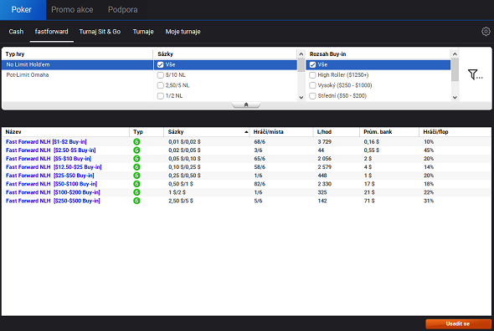Toggle sort arrow on Sázky column header
Screen dimensions: 494x331
point(246,132)
